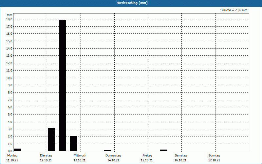Click the Niederschlag [mm] chart title
262x164 pixels.
tap(132, 3)
